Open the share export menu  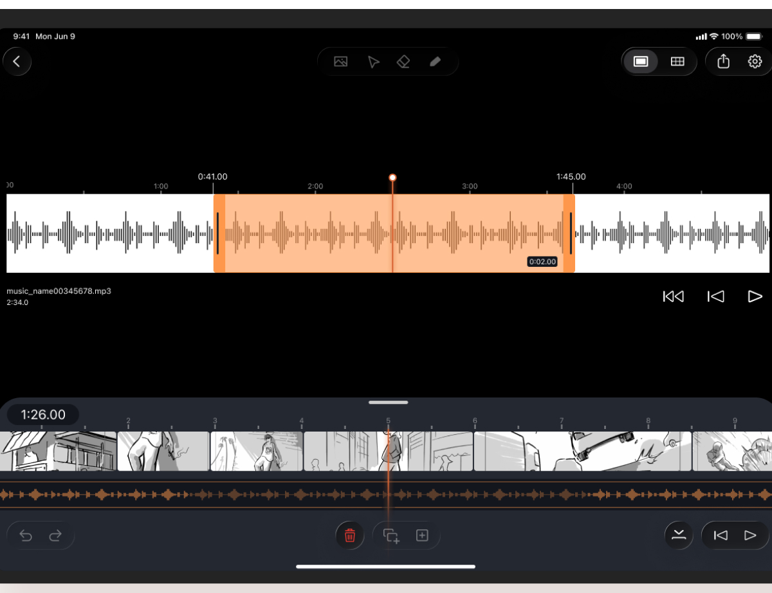723,62
